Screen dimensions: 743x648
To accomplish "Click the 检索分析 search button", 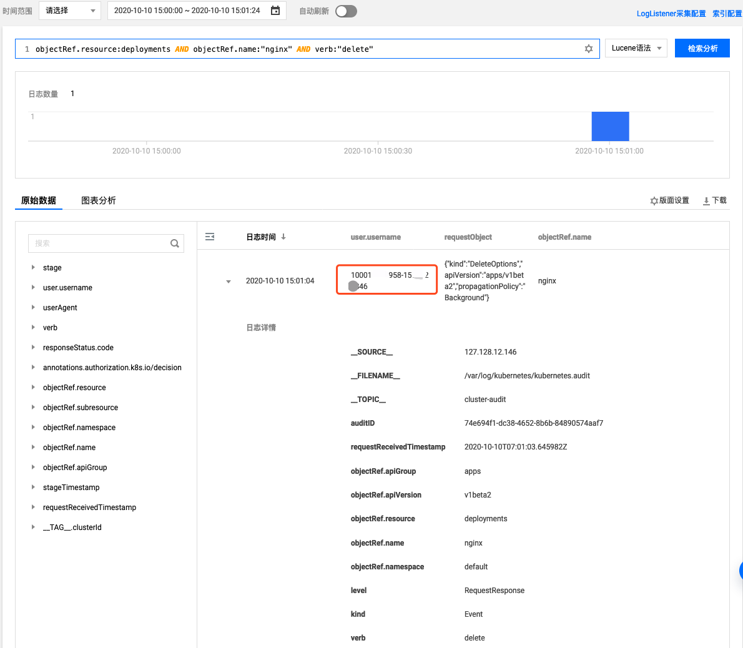I will [702, 48].
